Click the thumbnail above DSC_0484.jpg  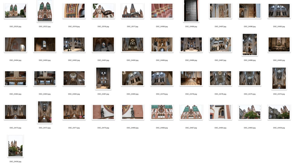15,78
